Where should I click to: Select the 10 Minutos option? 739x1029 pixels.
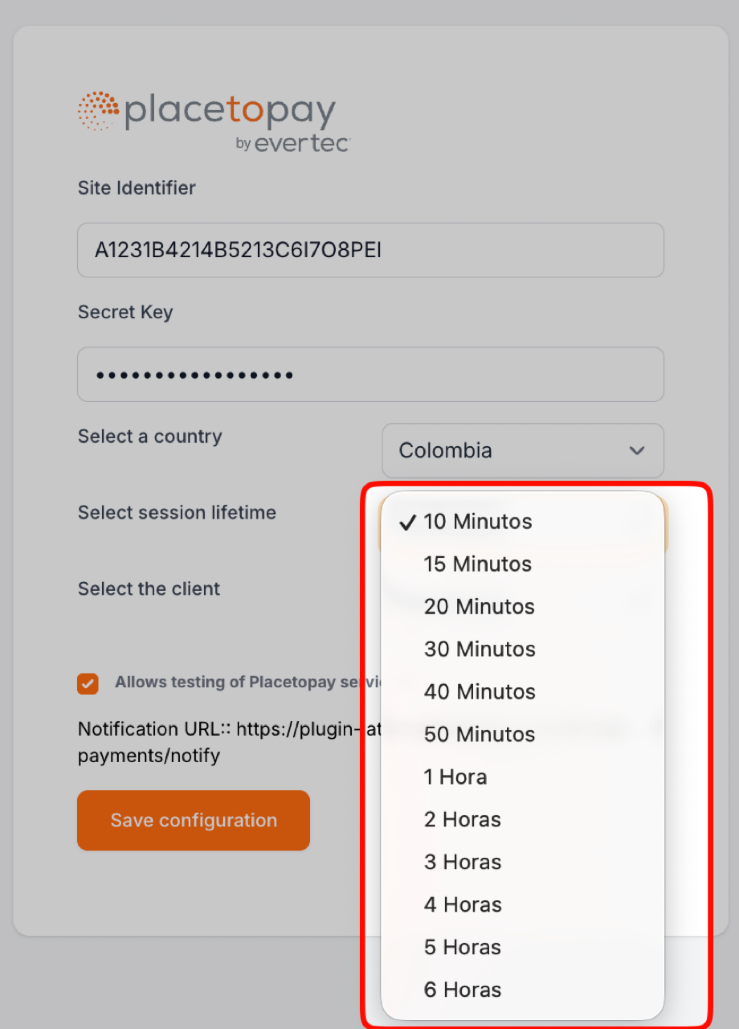tap(478, 521)
